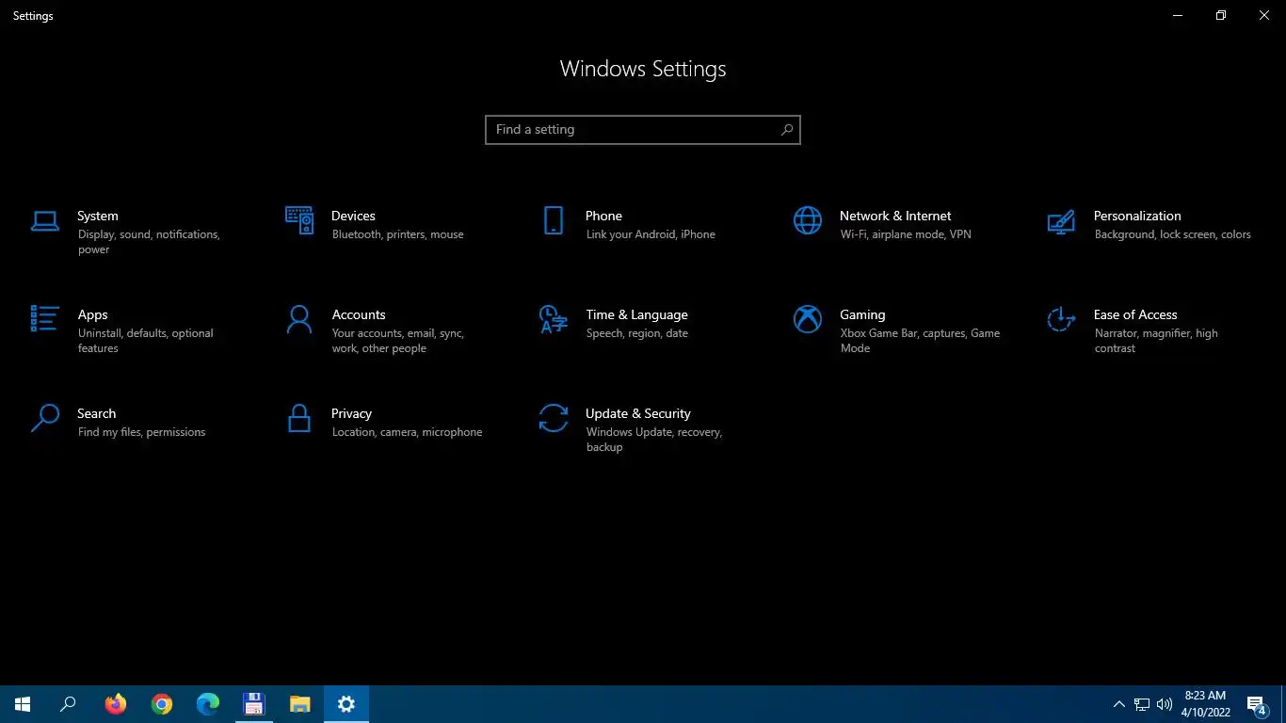This screenshot has height=723, width=1286.
Task: Click "Display, sound, notifications, power" text
Action: tap(149, 242)
